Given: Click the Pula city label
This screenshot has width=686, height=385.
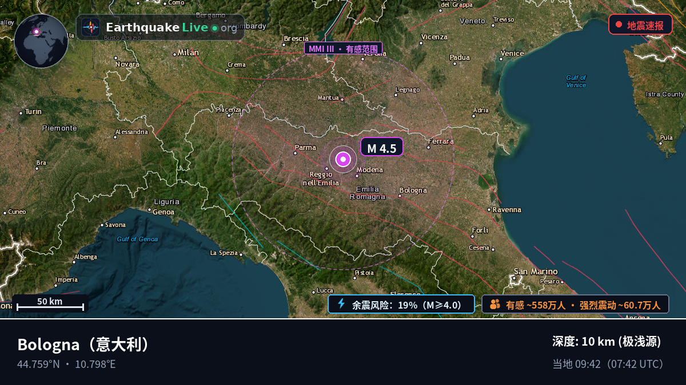Looking at the screenshot, I should pyautogui.click(x=667, y=137).
